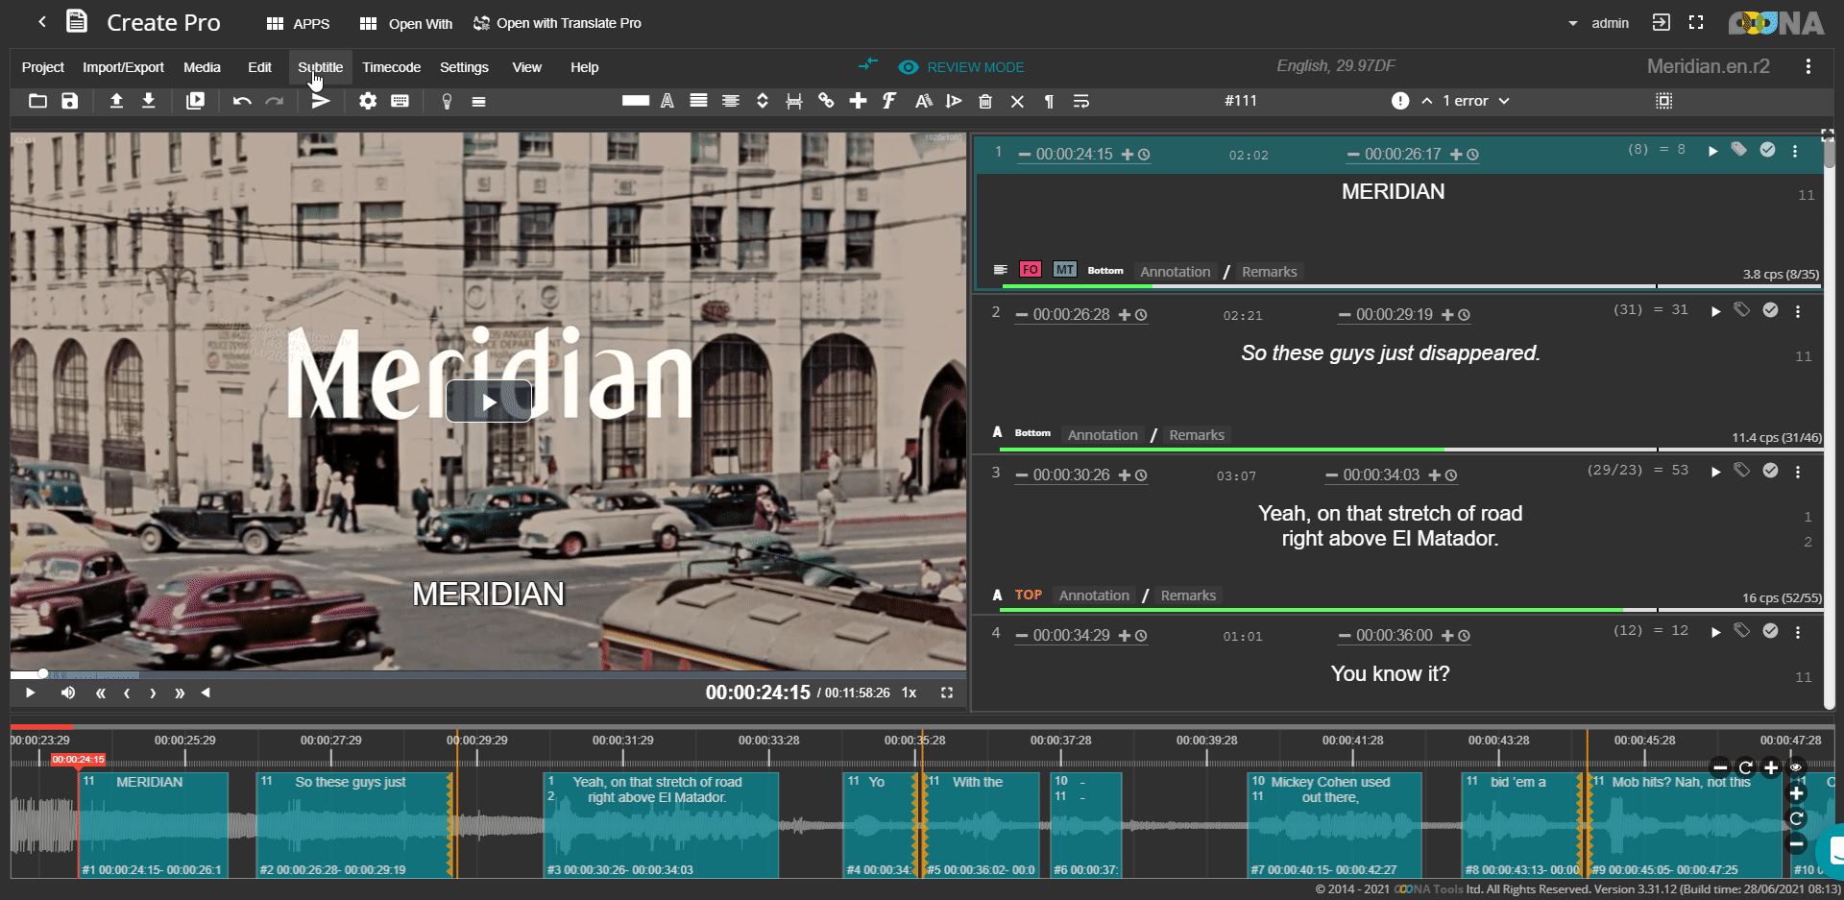This screenshot has height=900, width=1844.
Task: Click the keyboard shortcuts icon
Action: [400, 101]
